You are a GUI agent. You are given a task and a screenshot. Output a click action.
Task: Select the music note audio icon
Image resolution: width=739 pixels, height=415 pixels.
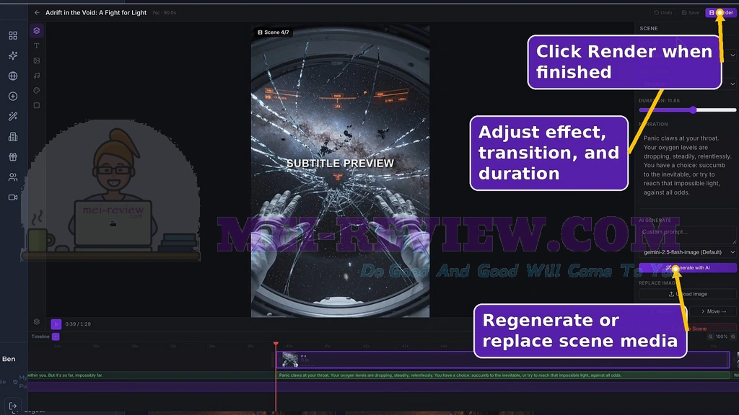36,75
